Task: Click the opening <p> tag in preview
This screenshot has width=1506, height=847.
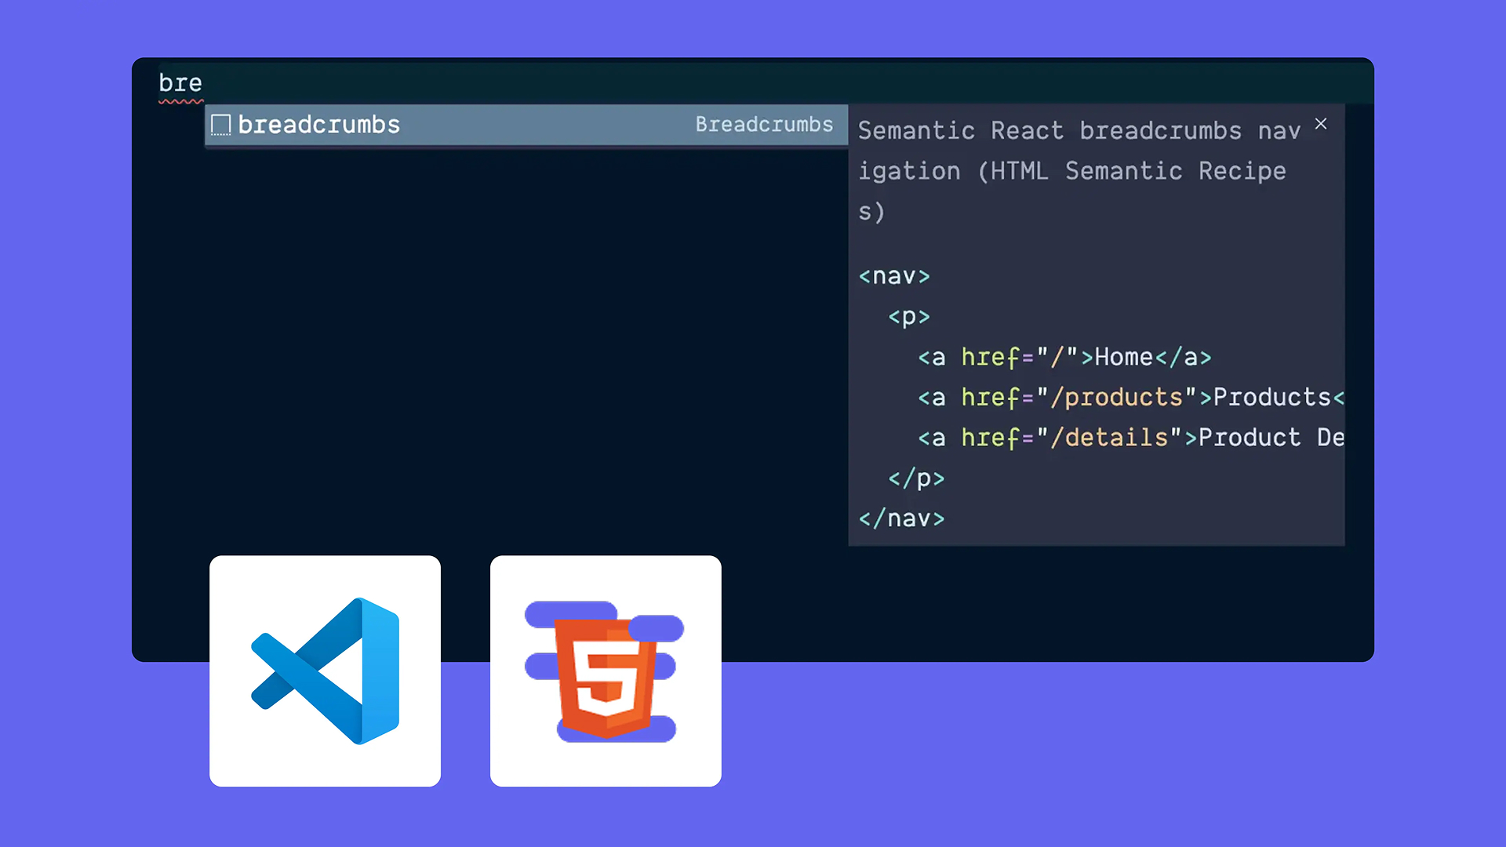Action: (909, 317)
